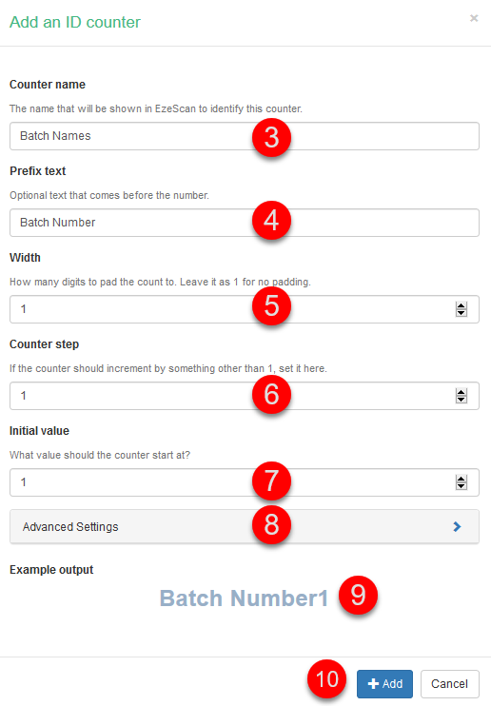This screenshot has width=491, height=706.
Task: Click the Advanced Settings chevron arrow
Action: [x=457, y=526]
